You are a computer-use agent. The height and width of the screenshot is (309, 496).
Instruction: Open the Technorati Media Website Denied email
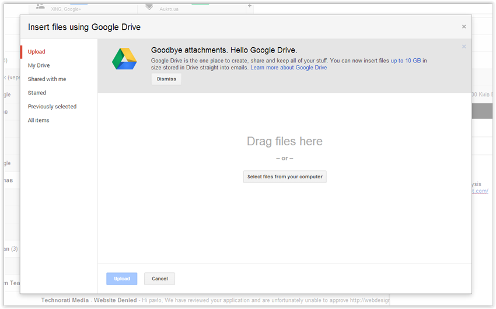[x=215, y=300]
